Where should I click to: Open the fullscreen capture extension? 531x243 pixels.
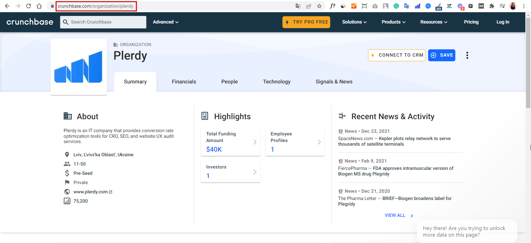pyautogui.click(x=364, y=6)
